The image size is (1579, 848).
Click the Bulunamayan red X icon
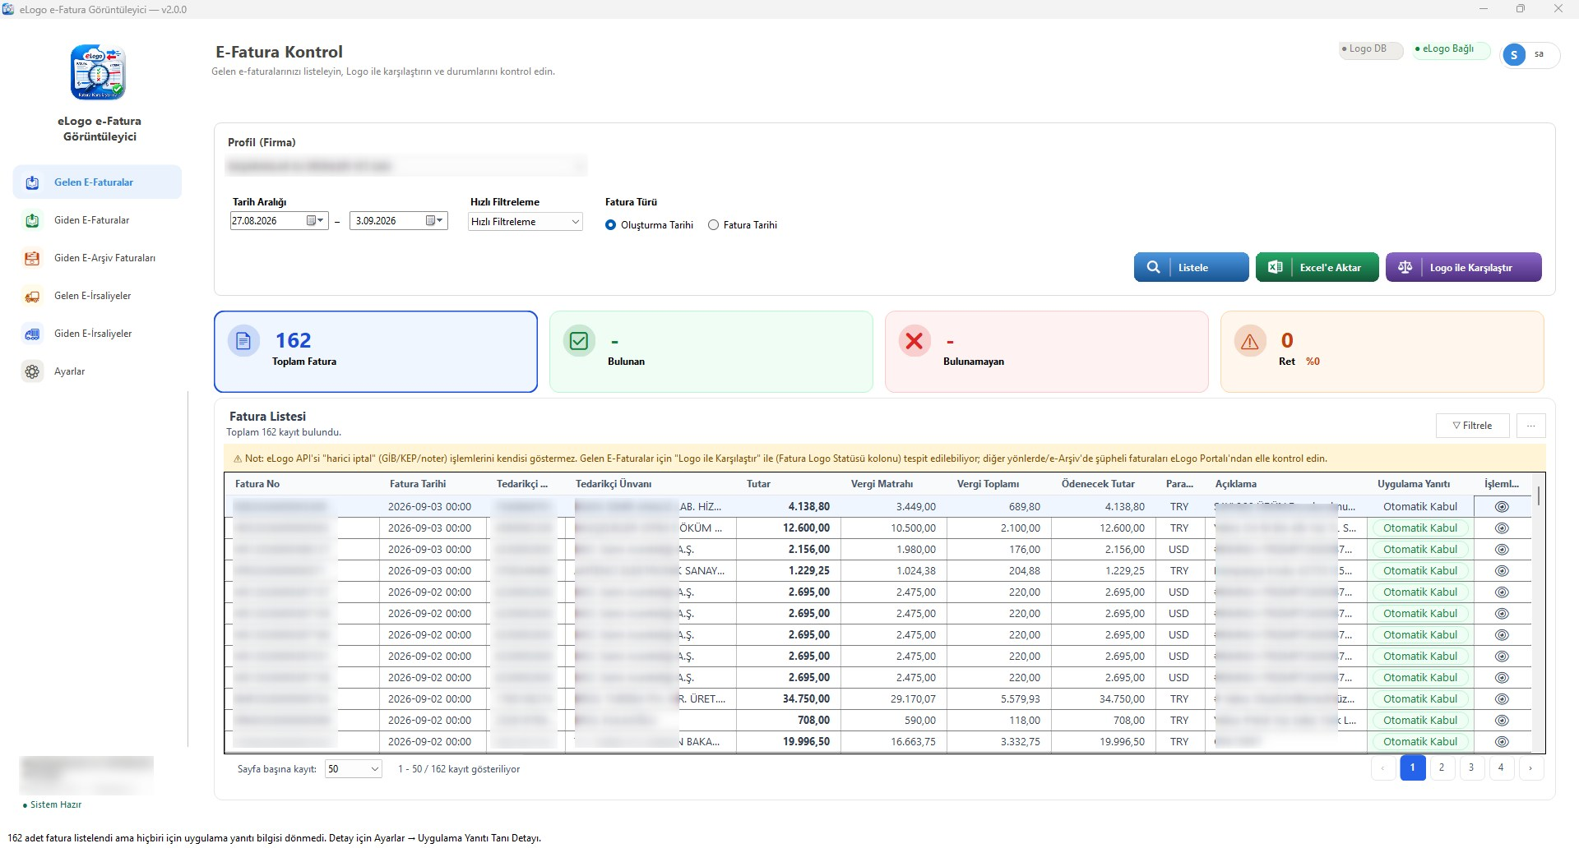point(915,340)
